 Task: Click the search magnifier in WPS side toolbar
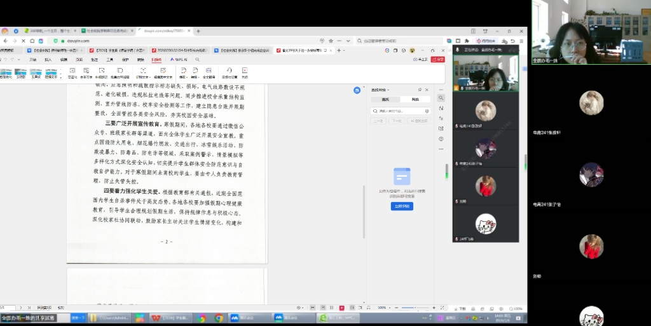pyautogui.click(x=441, y=98)
